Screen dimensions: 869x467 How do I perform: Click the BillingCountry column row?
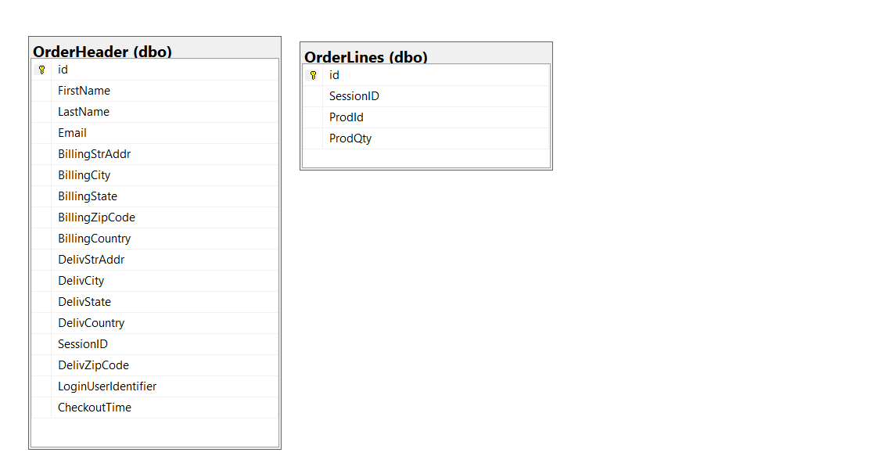point(155,239)
